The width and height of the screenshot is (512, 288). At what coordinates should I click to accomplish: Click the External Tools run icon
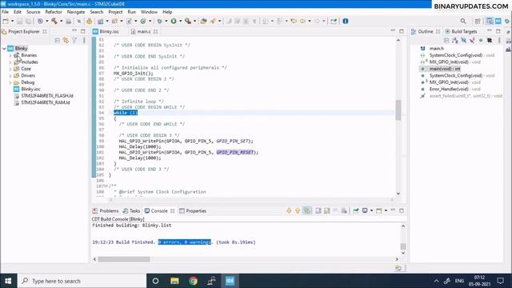[x=188, y=22]
